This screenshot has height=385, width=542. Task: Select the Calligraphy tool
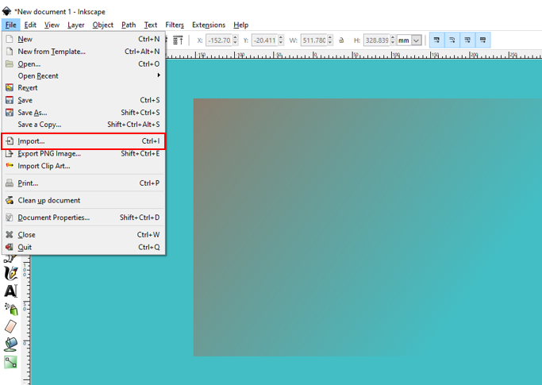(11, 273)
